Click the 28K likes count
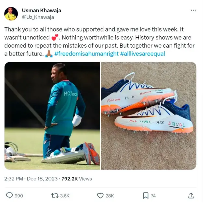Viewport: 208px width, 203px height. coord(110,196)
